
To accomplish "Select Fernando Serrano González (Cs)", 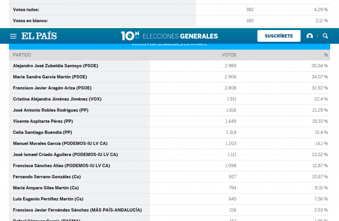I will pyautogui.click(x=47, y=177).
